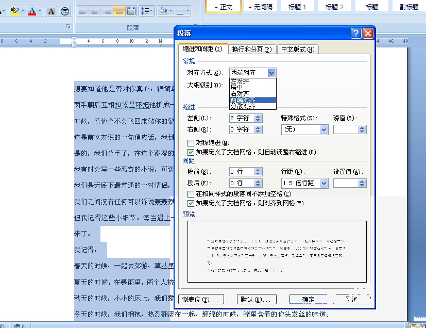
Task: Apply red font color with the A icon
Action: pos(32,11)
